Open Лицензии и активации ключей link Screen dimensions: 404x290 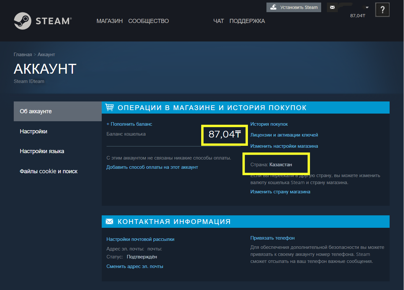pyautogui.click(x=284, y=135)
